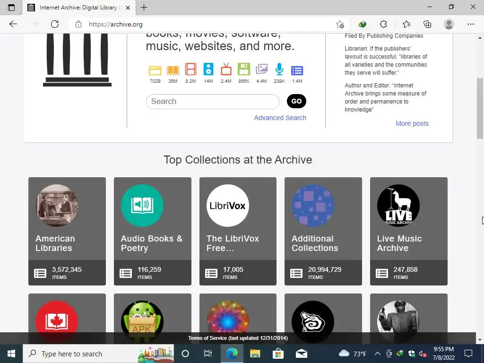Open Microsoft Store from the taskbar
This screenshot has width=484, height=363.
click(x=278, y=354)
